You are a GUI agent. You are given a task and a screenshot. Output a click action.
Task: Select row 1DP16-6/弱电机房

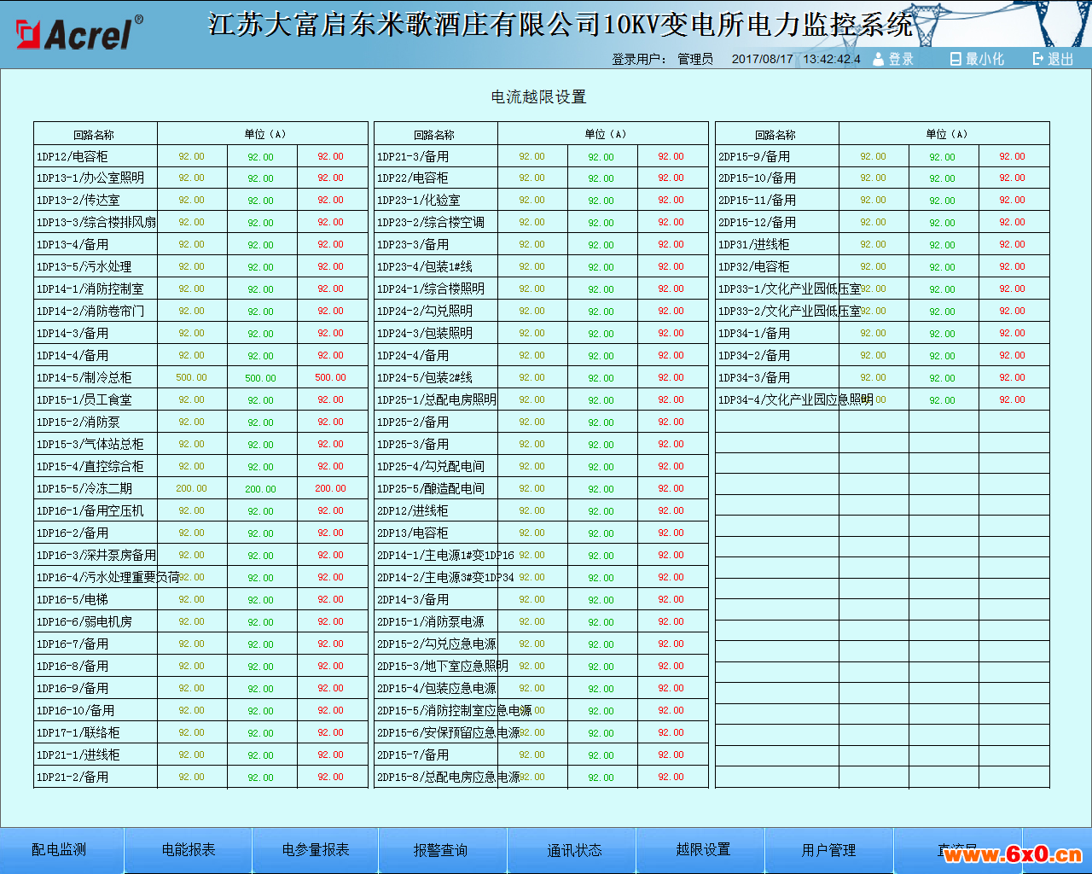(200, 622)
